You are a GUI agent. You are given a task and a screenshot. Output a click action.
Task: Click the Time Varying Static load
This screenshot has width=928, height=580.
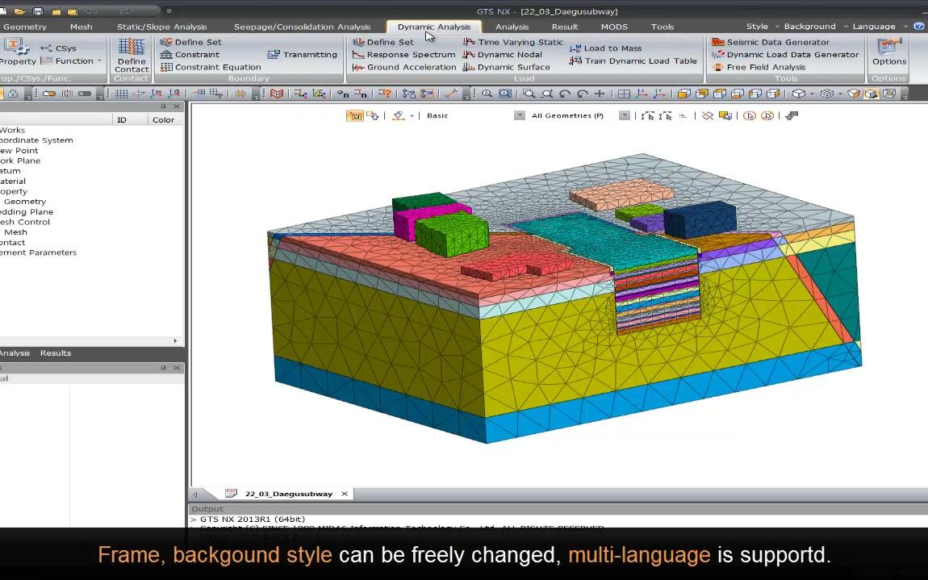[x=513, y=42]
